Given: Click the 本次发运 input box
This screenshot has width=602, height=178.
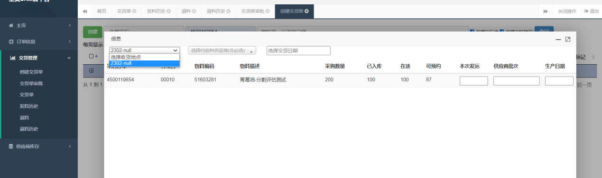Looking at the screenshot, I should tap(474, 81).
